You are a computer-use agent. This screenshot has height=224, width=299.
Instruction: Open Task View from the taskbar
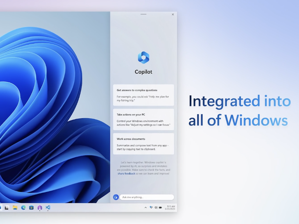(7, 208)
